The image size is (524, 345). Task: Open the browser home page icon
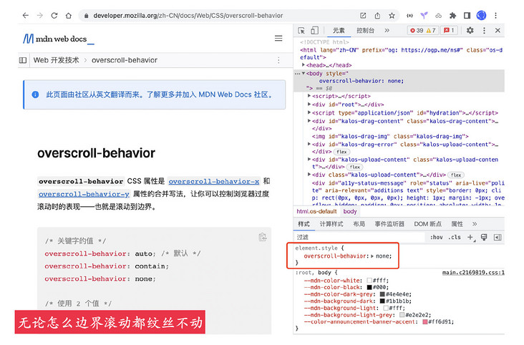click(69, 15)
